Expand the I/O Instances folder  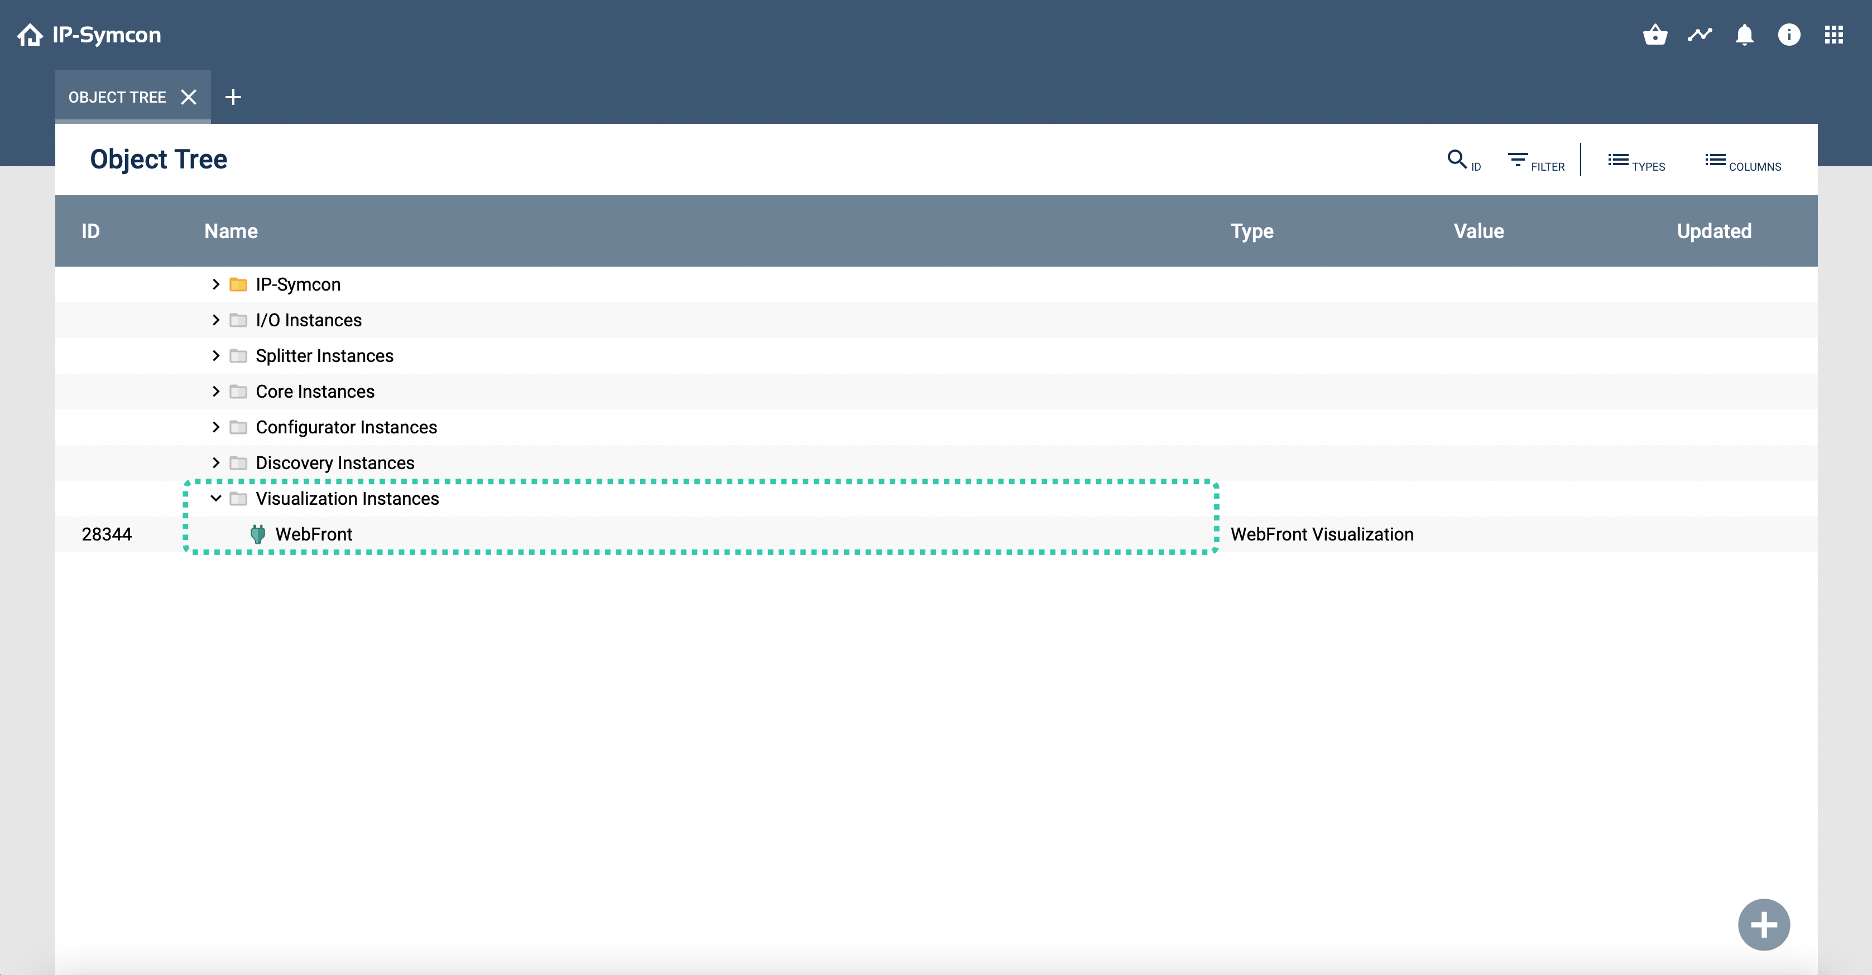click(x=216, y=320)
